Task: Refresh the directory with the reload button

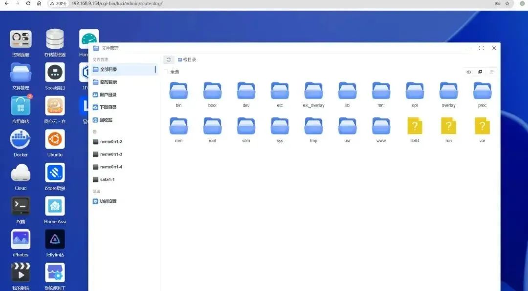Action: click(169, 60)
